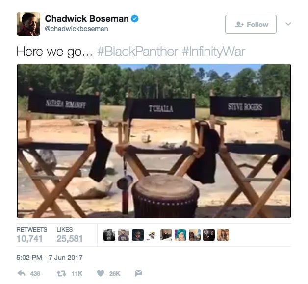This screenshot has width=308, height=284.
Task: Expand the tweet options chevron
Action: pyautogui.click(x=288, y=24)
